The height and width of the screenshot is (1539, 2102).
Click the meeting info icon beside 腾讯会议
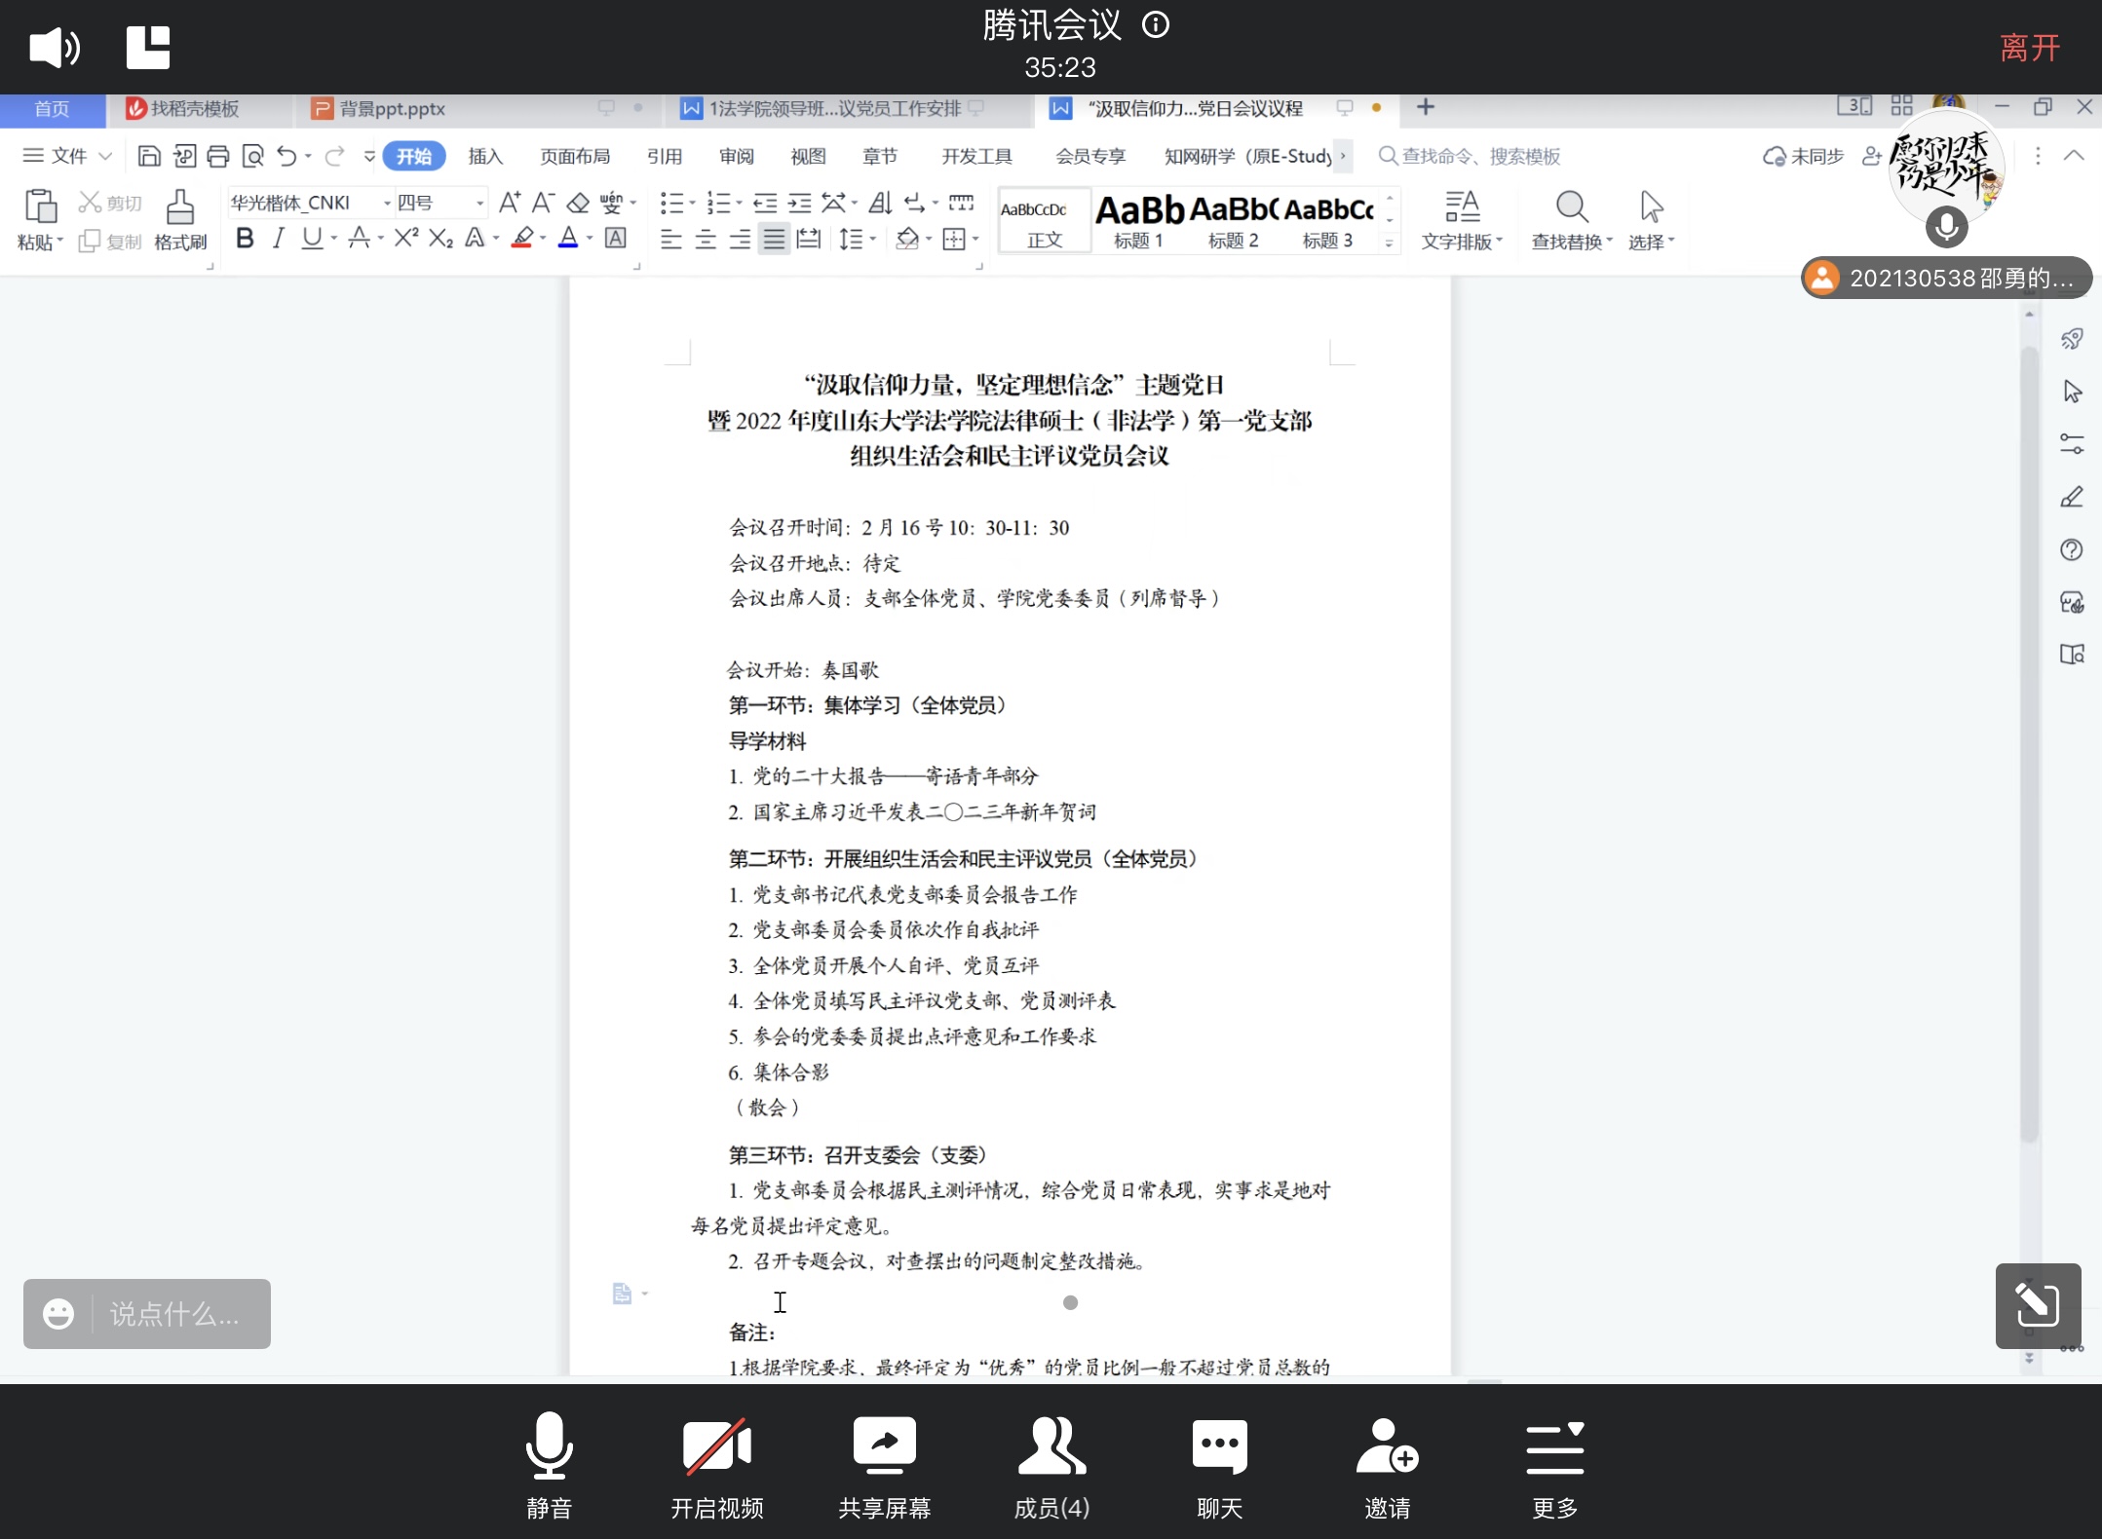point(1156,25)
